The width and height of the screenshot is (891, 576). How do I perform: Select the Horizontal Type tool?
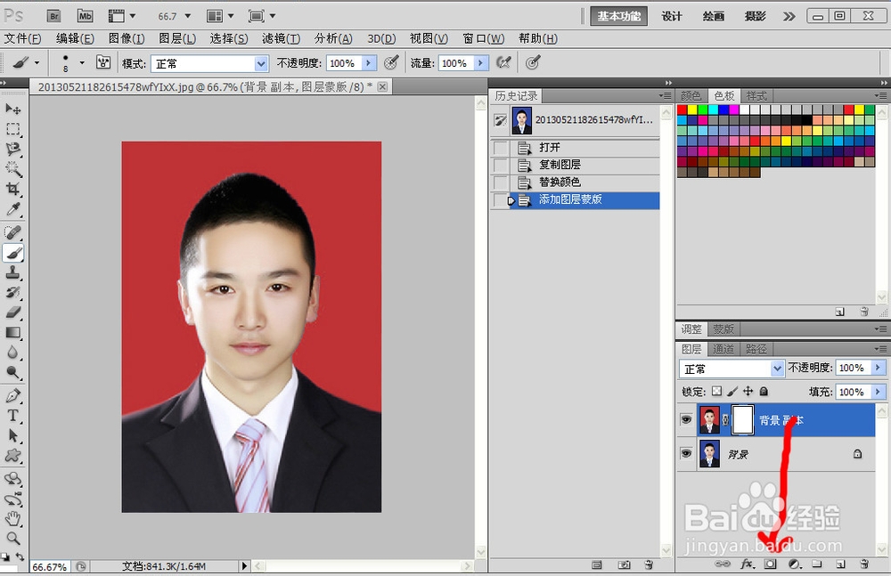[13, 413]
